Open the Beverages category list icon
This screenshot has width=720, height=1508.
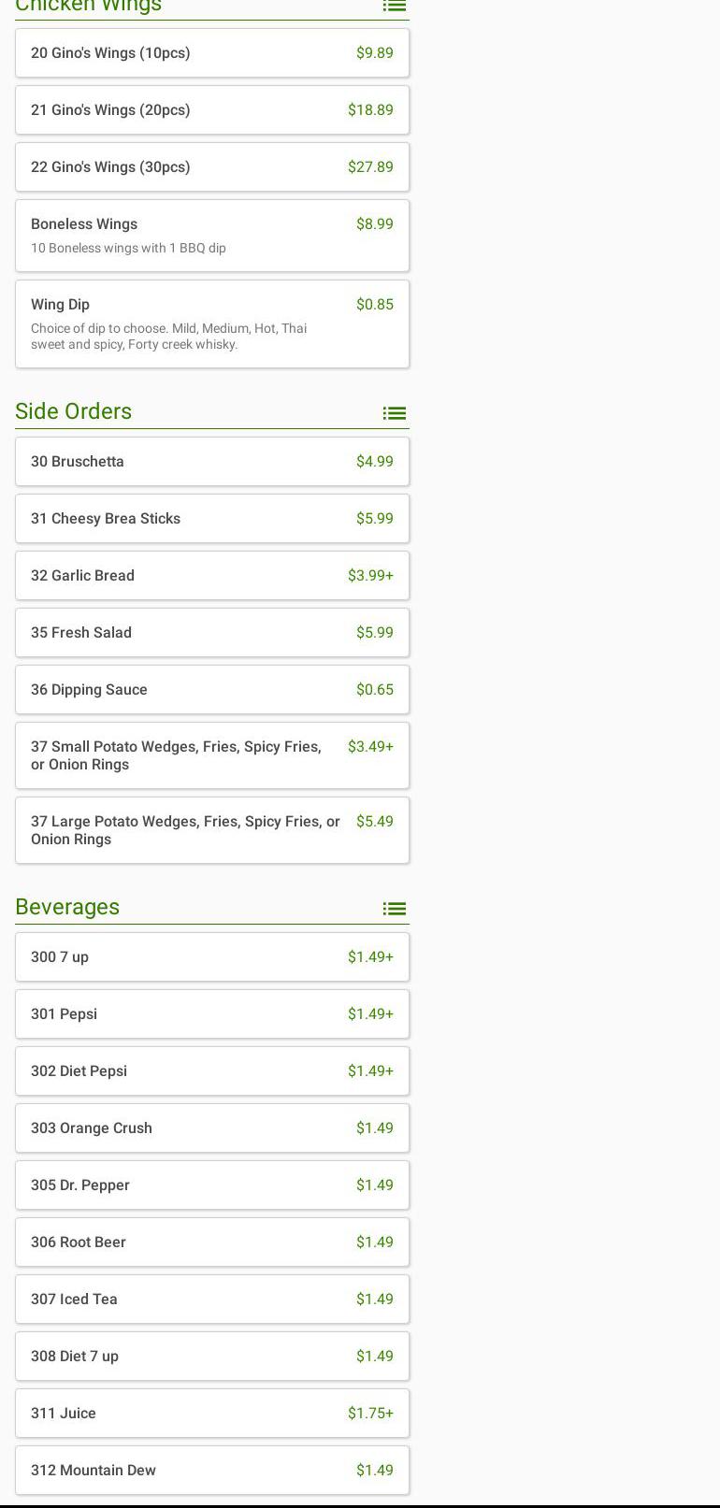[x=394, y=908]
